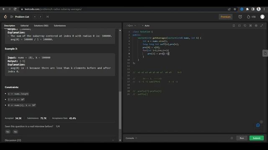Open Chrome profile avatar
This screenshot has height=150, width=268.
tap(258, 9)
